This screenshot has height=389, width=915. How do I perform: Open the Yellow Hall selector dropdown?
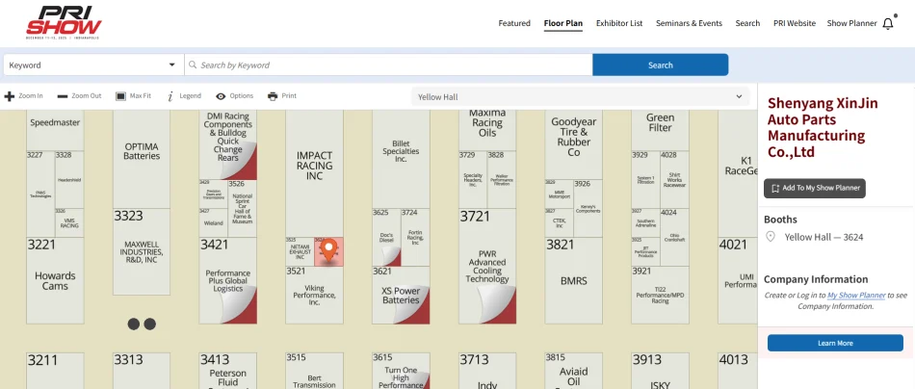tap(581, 96)
